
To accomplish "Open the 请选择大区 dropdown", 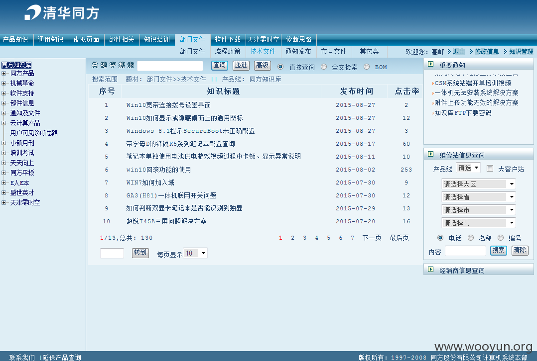I will coord(479,184).
